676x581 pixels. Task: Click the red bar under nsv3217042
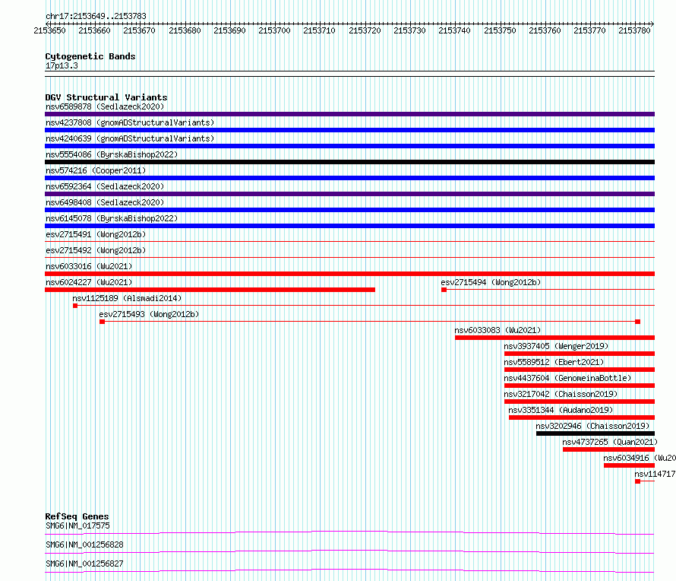580,402
